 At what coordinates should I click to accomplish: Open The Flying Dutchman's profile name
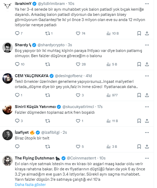click(38, 158)
